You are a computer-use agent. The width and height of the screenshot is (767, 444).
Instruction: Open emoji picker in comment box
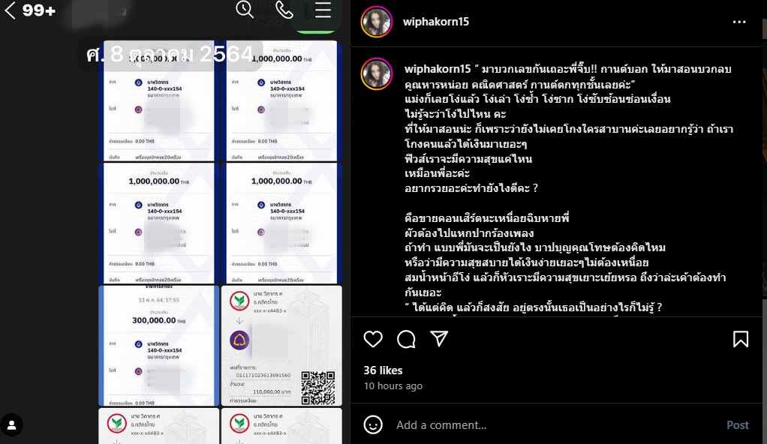click(x=373, y=424)
